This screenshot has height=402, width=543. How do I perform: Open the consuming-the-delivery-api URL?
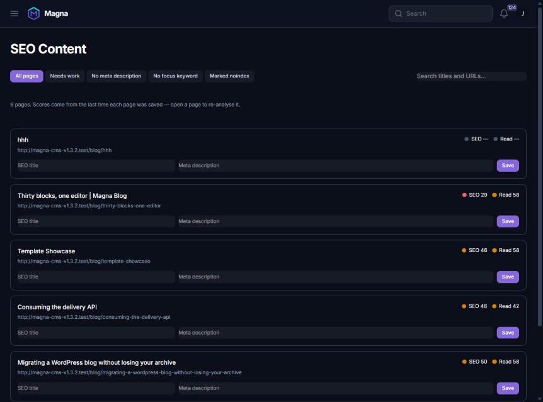94,317
